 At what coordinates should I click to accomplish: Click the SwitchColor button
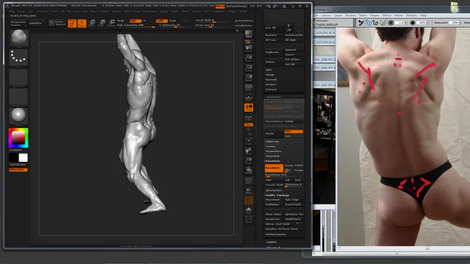tap(18, 165)
